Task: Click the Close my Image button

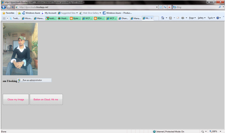Action: 16,99
